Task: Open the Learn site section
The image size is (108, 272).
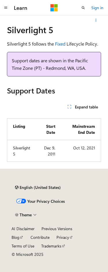Action: pyautogui.click(x=21, y=8)
